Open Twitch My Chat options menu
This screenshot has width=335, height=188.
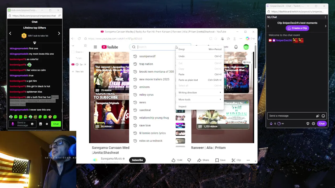pyautogui.click(x=325, y=17)
